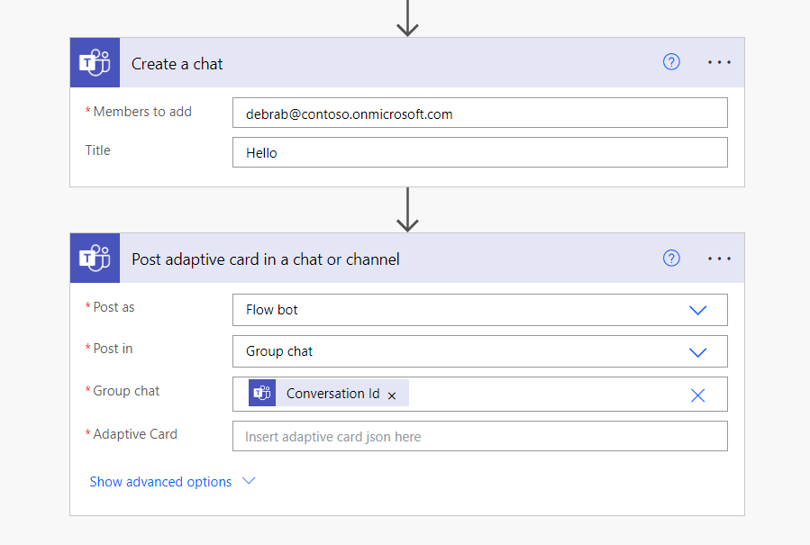The image size is (810, 545).
Task: Collapse the Create a chat card via its title
Action: (177, 64)
